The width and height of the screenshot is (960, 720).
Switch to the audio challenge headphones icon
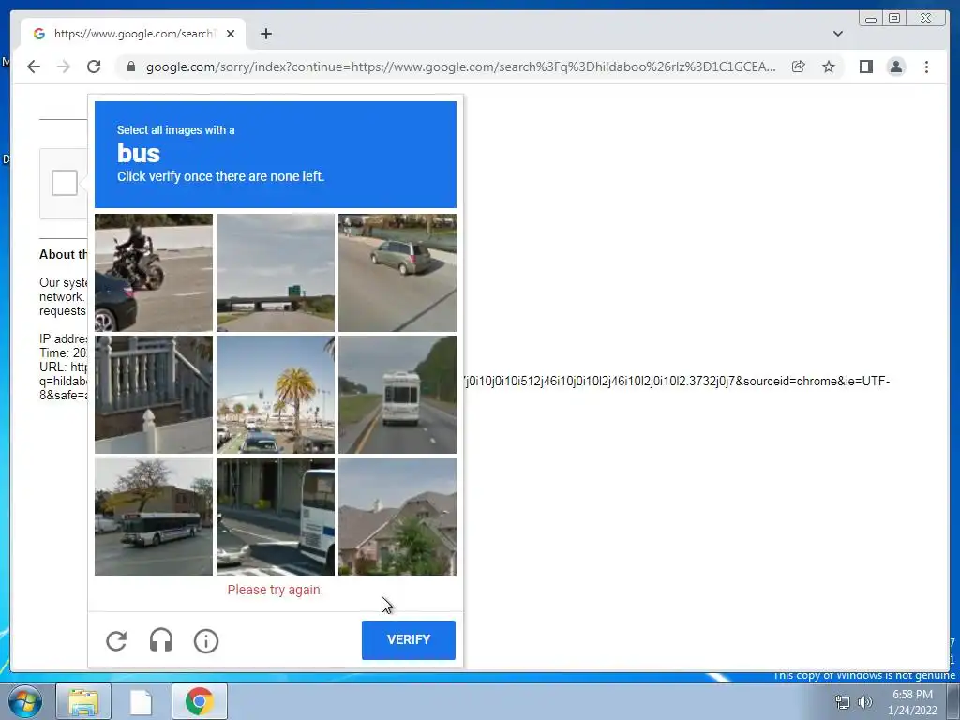click(x=161, y=641)
